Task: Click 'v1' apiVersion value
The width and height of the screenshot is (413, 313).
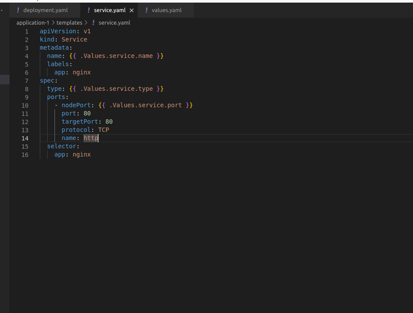Action: 87,31
